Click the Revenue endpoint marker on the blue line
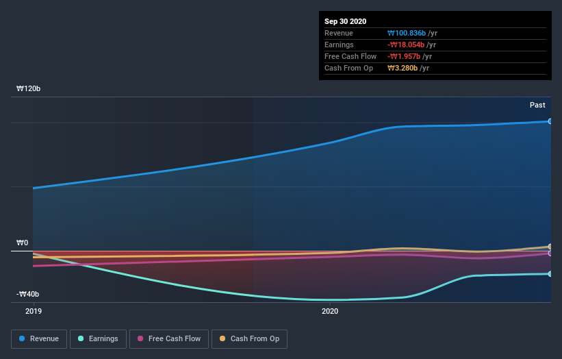 coord(550,121)
